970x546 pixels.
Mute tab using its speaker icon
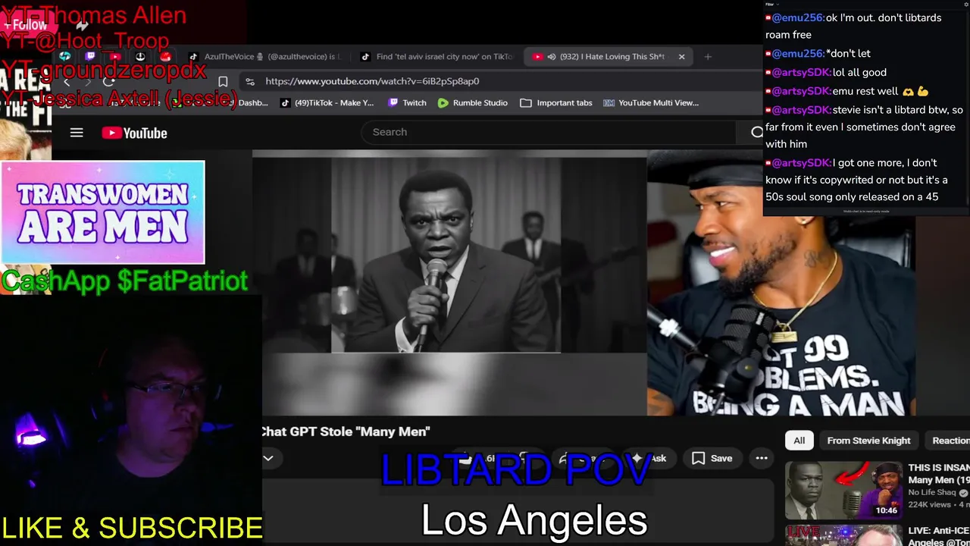pos(552,56)
